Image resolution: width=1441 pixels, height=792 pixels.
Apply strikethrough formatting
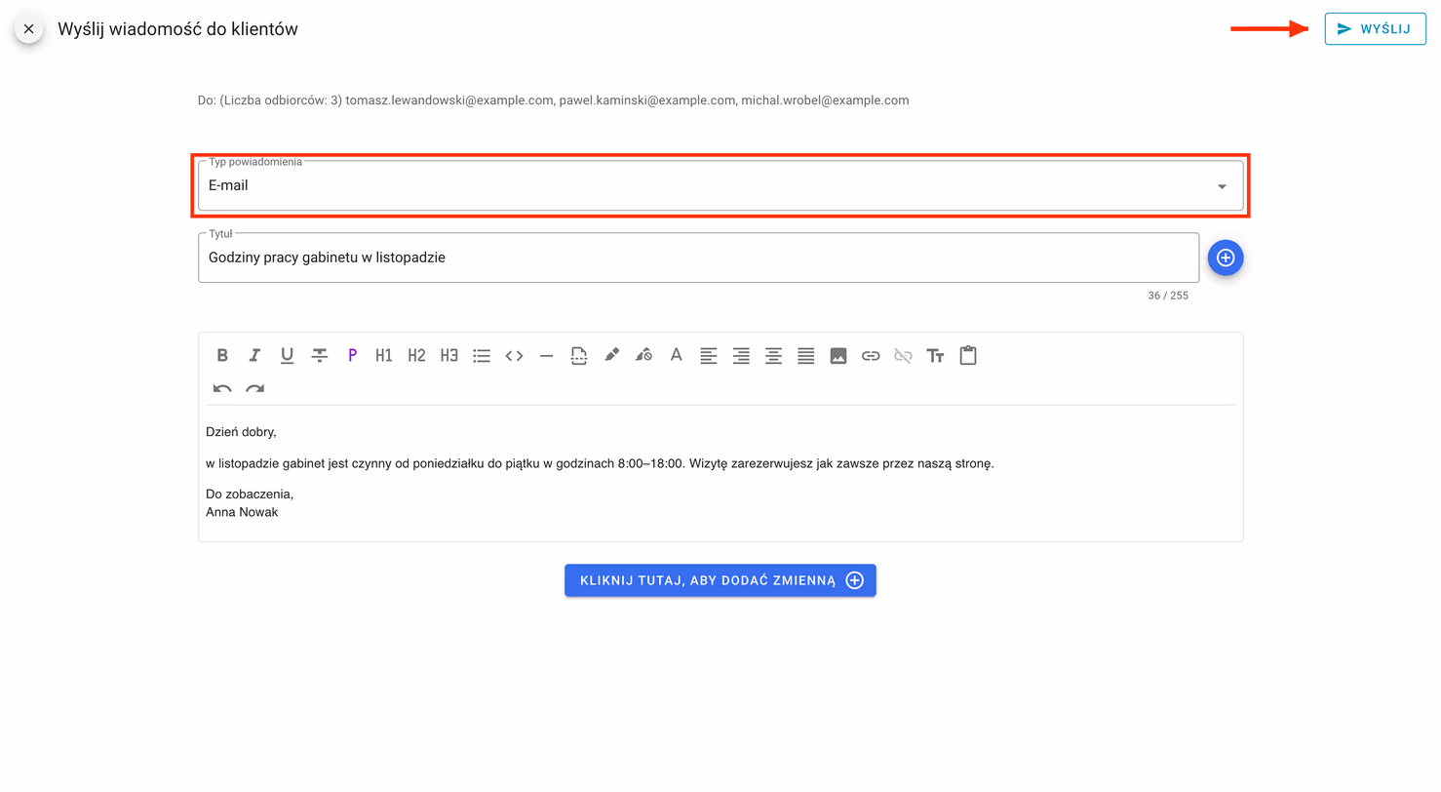click(320, 356)
